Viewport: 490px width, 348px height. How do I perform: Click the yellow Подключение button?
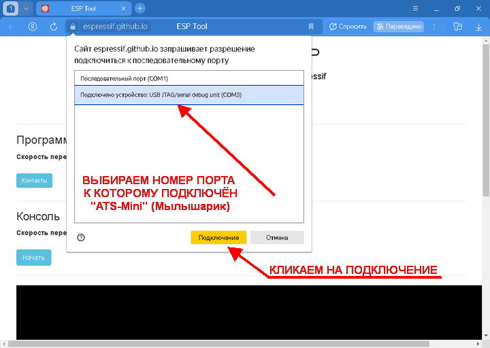[218, 237]
